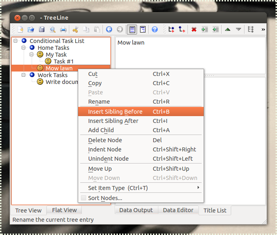Switch to the Tree View tab
Image resolution: width=277 pixels, height=235 pixels.
28,210
